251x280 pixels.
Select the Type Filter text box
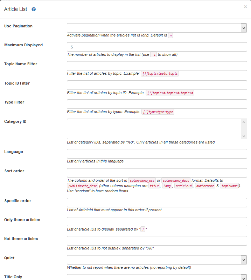pyautogui.click(x=156, y=104)
